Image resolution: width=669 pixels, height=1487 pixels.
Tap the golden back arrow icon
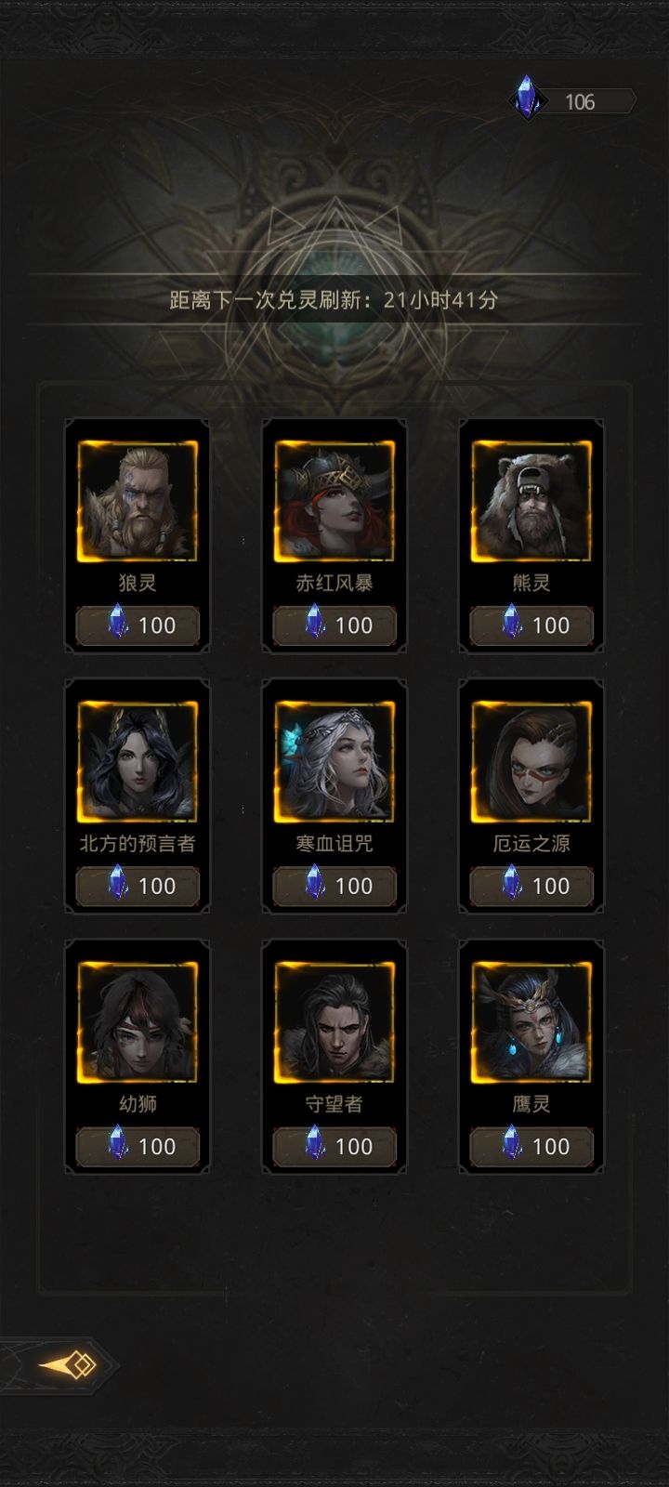click(x=67, y=1364)
